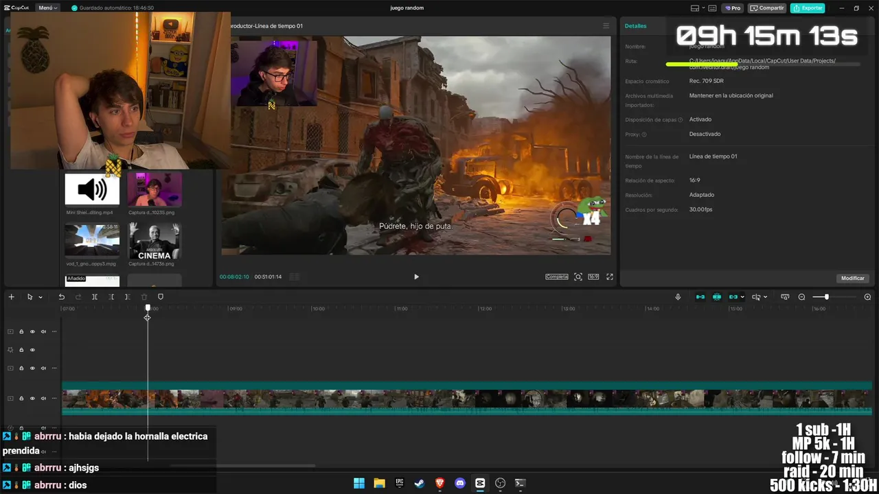This screenshot has height=494, width=879.
Task: Hide the main gameplay video track
Action: coord(32,399)
